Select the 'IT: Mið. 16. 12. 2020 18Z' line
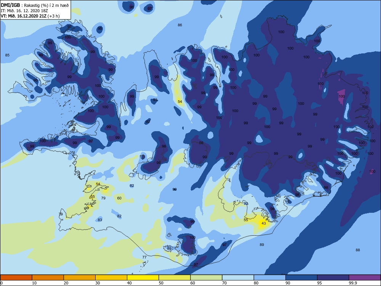 (x=24, y=11)
